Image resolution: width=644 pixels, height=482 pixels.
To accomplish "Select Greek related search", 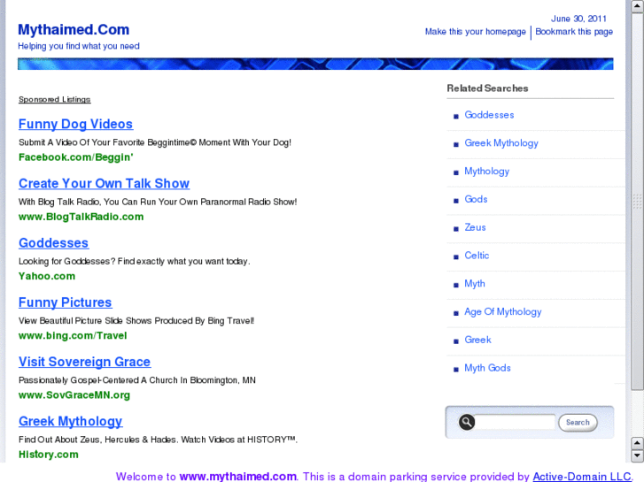I will pos(477,340).
